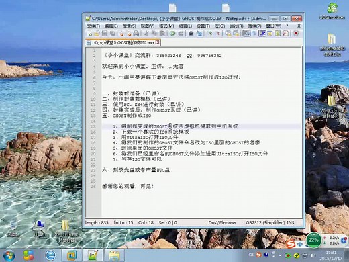Toggle Word Wrap in the toolbar
Viewport: 349px width, 262px height.
point(246,34)
